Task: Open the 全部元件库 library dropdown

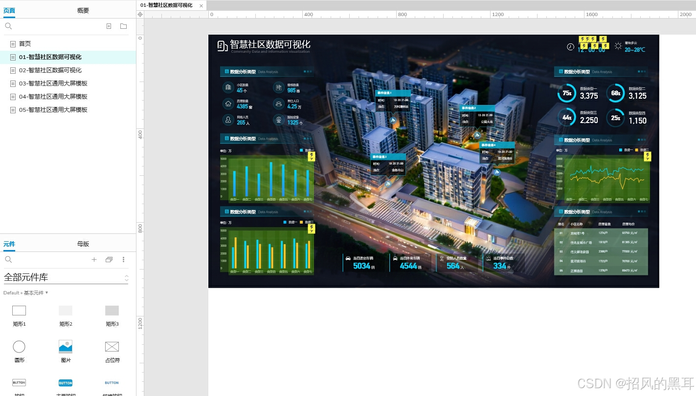Action: 66,277
